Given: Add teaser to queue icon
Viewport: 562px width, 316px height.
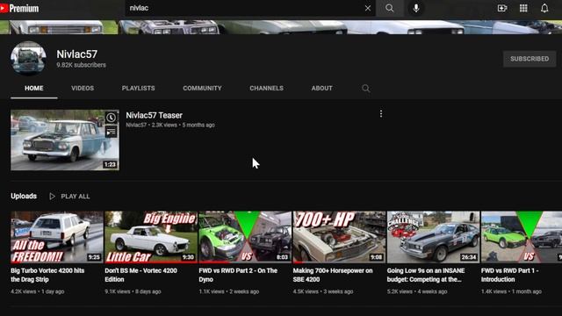Looking at the screenshot, I should [x=112, y=132].
